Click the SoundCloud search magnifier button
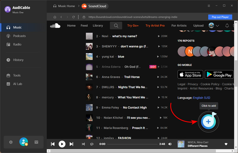Screen dimensions: 238x153 coord(116,26)
